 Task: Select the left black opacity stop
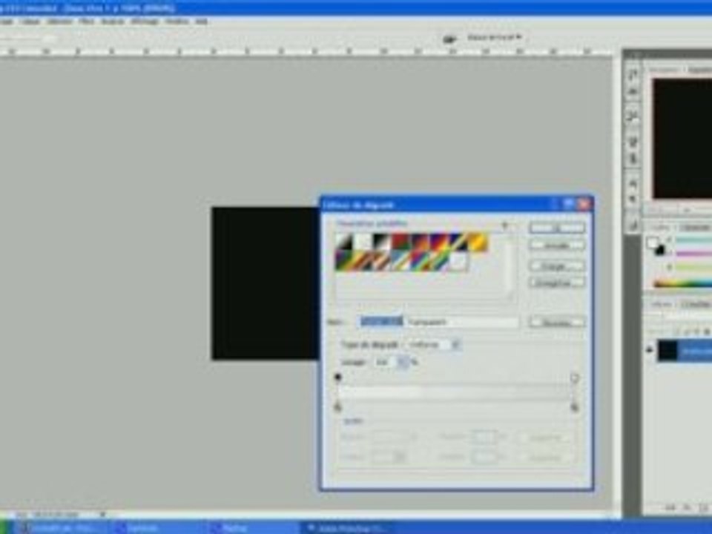coord(337,378)
